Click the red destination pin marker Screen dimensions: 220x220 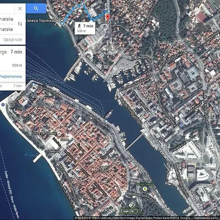coord(108,18)
